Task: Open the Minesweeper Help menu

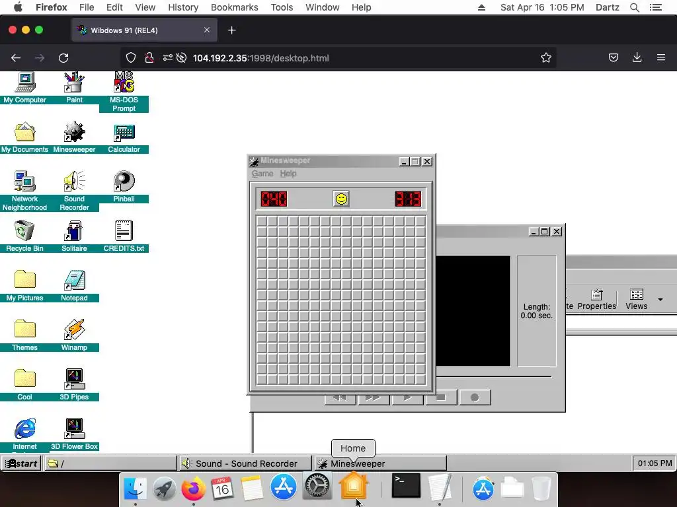Action: pos(288,174)
